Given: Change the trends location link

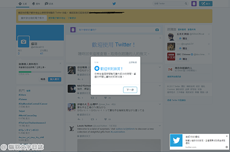Looking at the screenshot, I should click(x=28, y=91).
